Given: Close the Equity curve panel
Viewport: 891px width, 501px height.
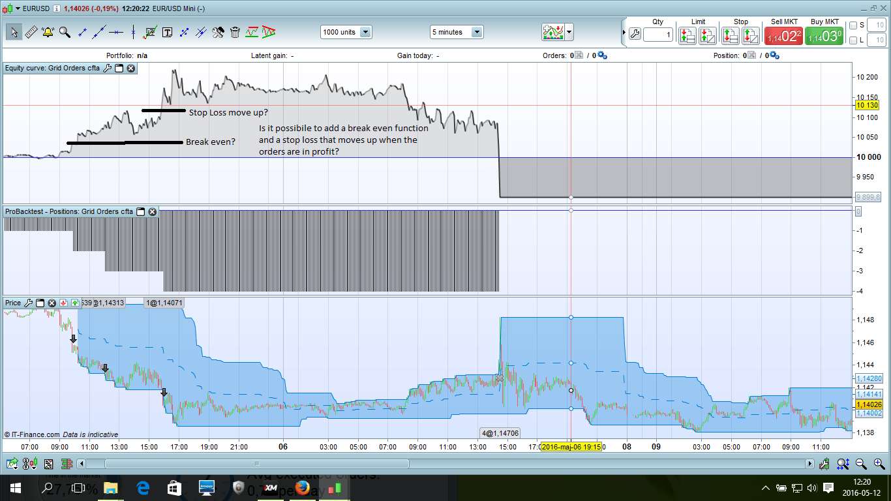Looking at the screenshot, I should click(x=131, y=68).
